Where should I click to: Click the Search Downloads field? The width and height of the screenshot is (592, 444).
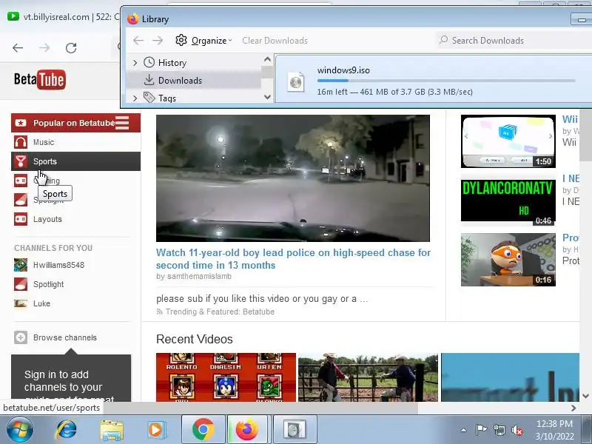pyautogui.click(x=514, y=41)
